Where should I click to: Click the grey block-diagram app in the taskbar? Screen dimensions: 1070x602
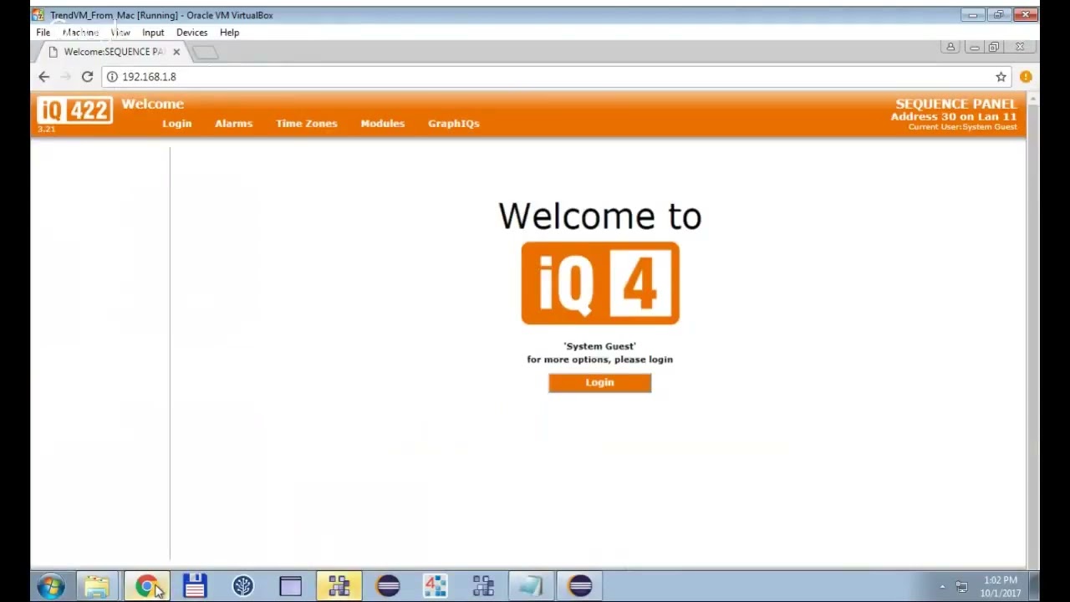point(483,586)
